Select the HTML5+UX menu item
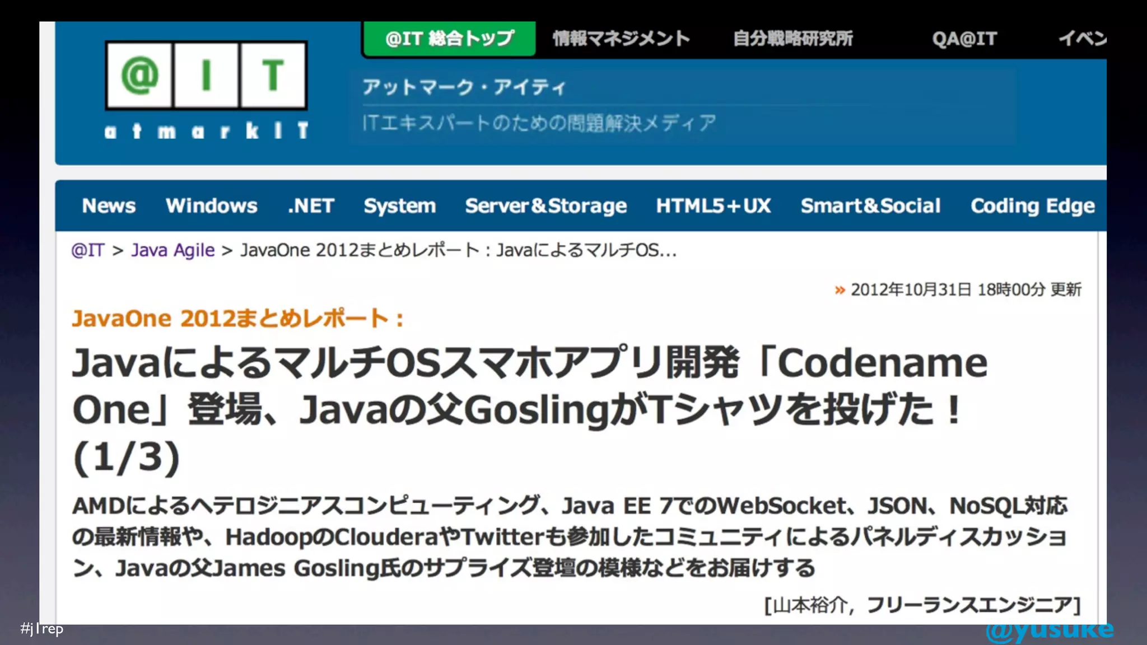The image size is (1147, 645). [714, 205]
